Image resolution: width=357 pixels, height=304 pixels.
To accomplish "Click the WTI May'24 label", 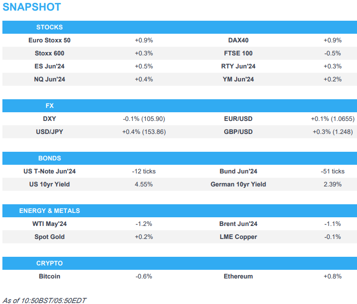I will point(50,224).
